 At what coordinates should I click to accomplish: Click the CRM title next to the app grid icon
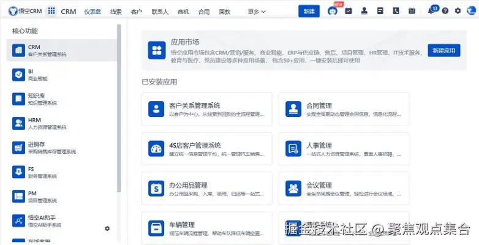point(69,12)
